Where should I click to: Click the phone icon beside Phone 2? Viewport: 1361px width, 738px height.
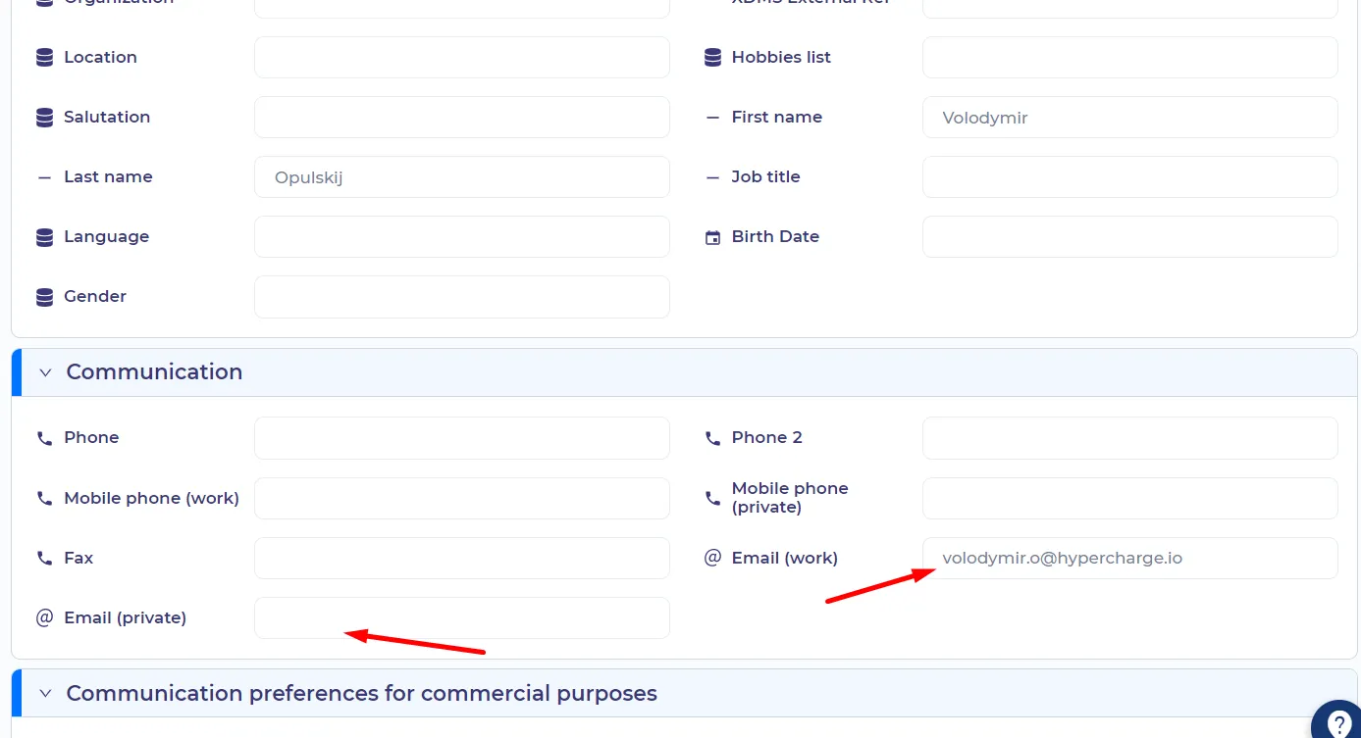tap(712, 438)
